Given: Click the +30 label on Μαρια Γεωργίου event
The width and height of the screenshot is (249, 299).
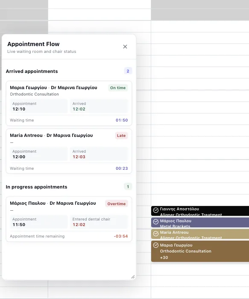Looking at the screenshot, I should coord(164,258).
